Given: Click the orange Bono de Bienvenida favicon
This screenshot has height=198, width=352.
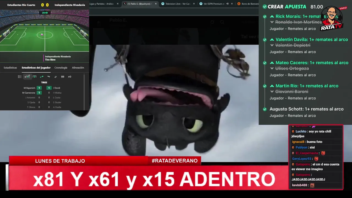Looking at the screenshot, I should click(239, 4).
